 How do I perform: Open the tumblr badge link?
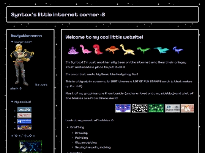(24, 110)
